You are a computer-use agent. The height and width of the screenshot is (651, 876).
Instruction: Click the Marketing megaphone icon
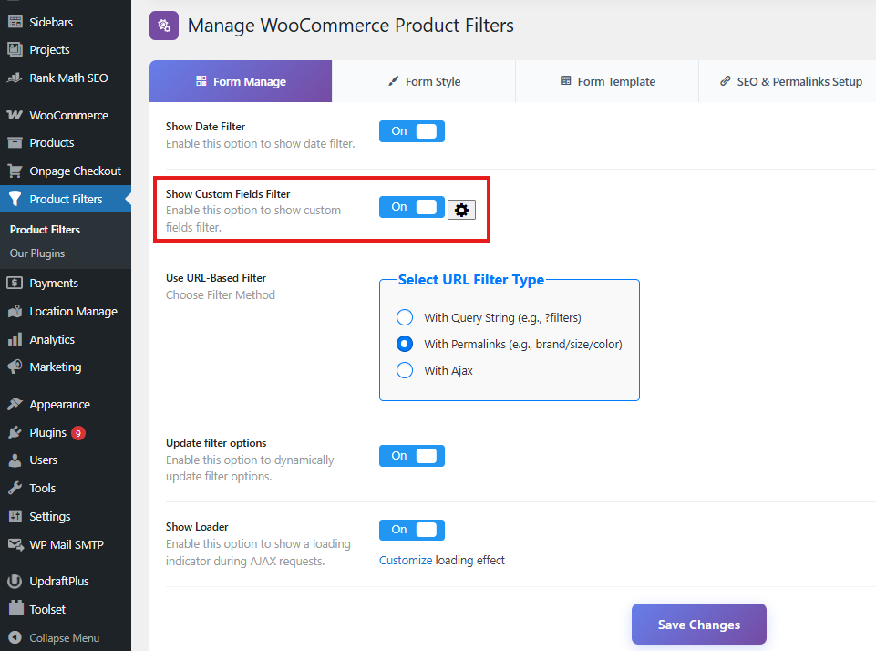pos(15,367)
